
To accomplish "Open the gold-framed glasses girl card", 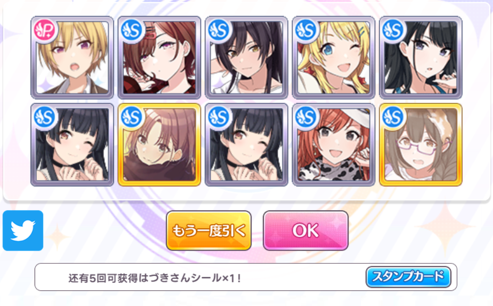I will point(421,144).
